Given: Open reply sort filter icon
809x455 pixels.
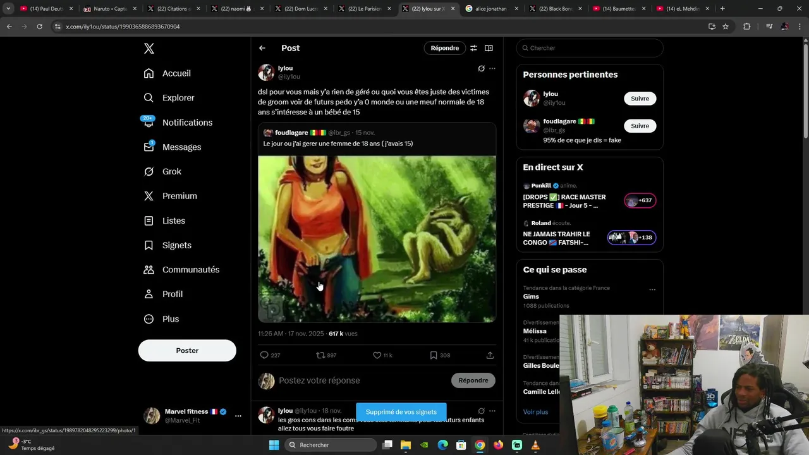Looking at the screenshot, I should (473, 48).
